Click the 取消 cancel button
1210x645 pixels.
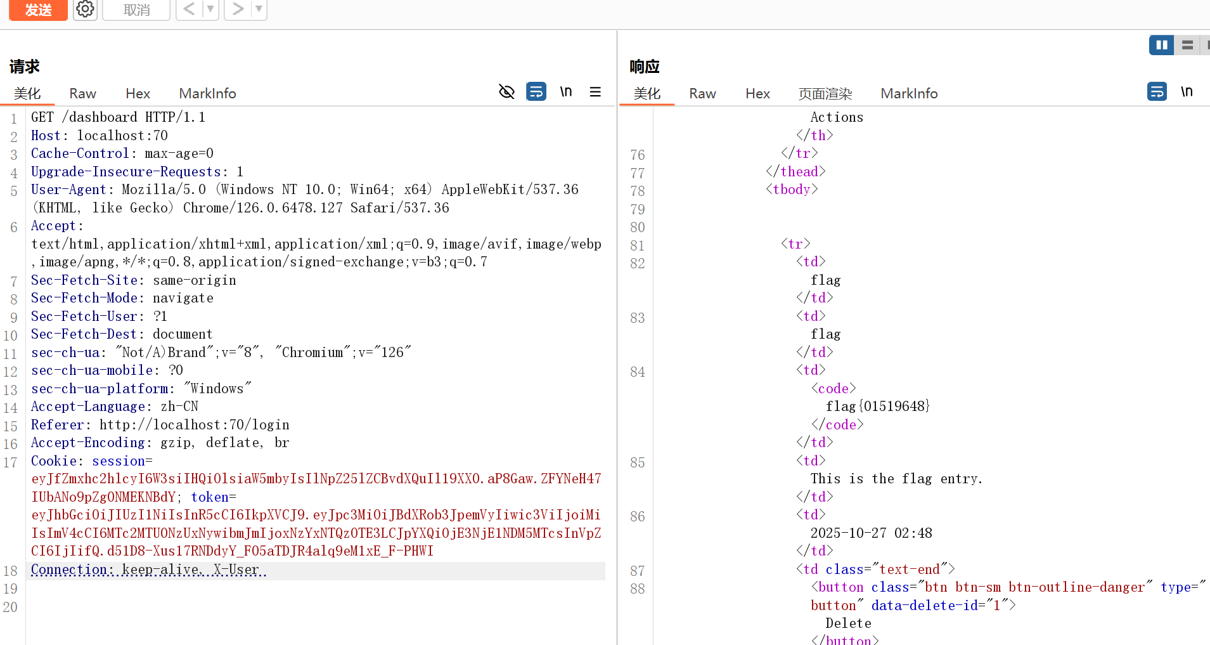coord(136,10)
